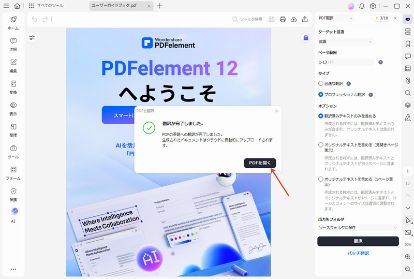Share the document
Screen dimensions: 414x279
click(x=305, y=19)
